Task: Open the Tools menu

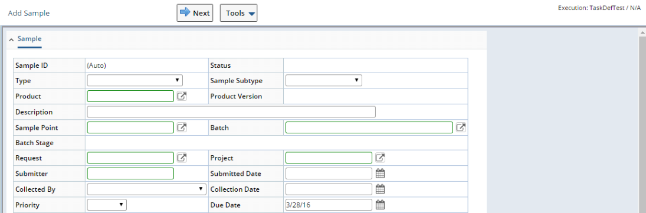Action: pos(238,13)
